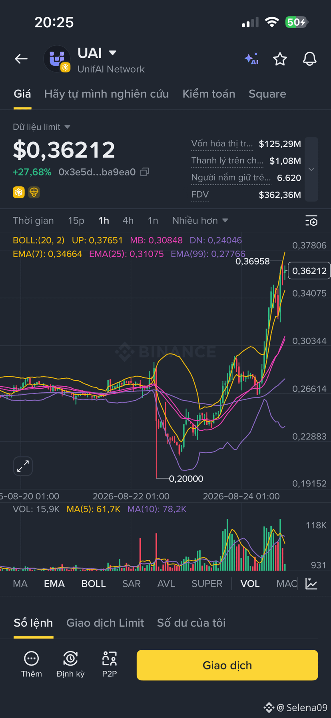331x718 pixels.
Task: Tap the 0,20000 low price marker
Action: [x=186, y=478]
